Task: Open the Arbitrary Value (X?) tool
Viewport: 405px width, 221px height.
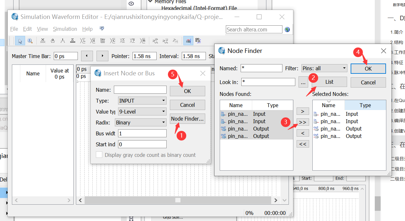Action: (x=132, y=41)
